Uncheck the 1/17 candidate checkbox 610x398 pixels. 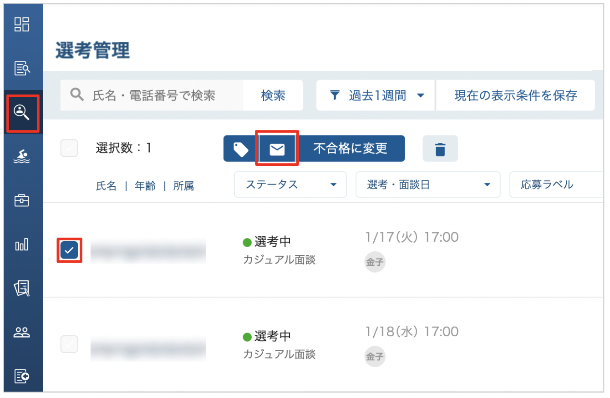click(x=69, y=250)
